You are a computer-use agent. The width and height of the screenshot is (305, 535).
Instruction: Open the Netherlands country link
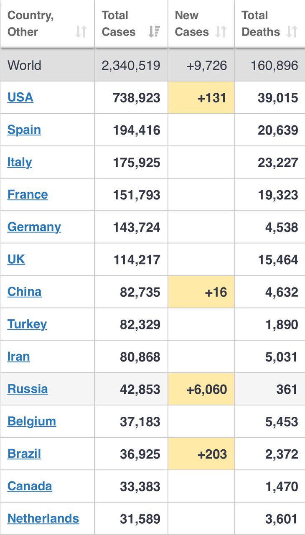pos(43,519)
